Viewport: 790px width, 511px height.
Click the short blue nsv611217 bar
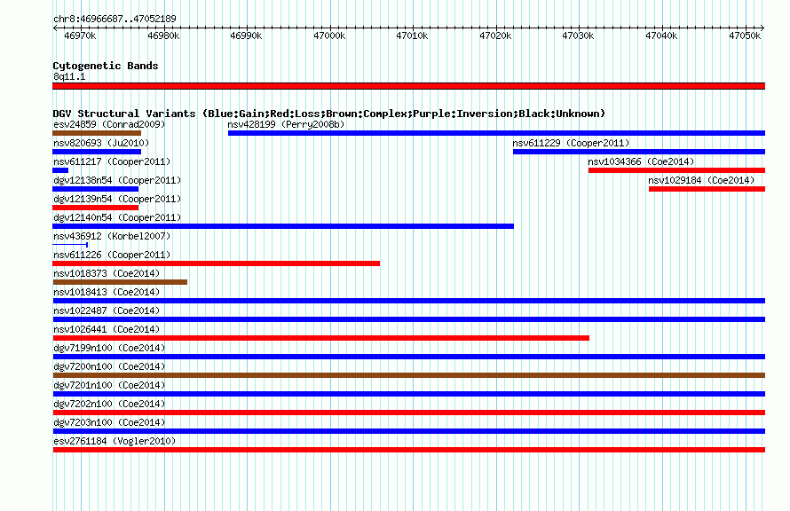(x=60, y=170)
